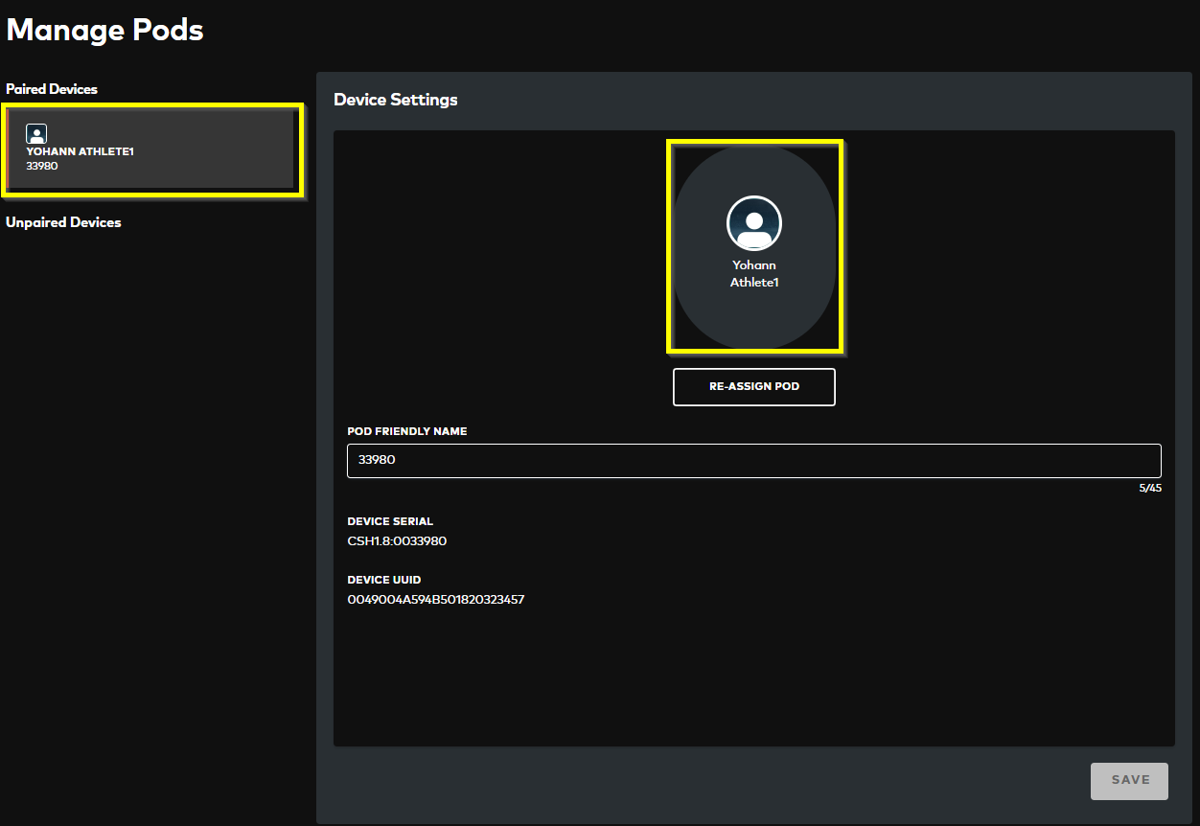Click the POD FRIENDLY NAME label
This screenshot has width=1200, height=826.
point(407,431)
